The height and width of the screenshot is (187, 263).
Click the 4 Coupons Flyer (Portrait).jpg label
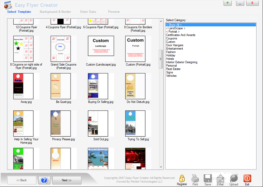63,27
